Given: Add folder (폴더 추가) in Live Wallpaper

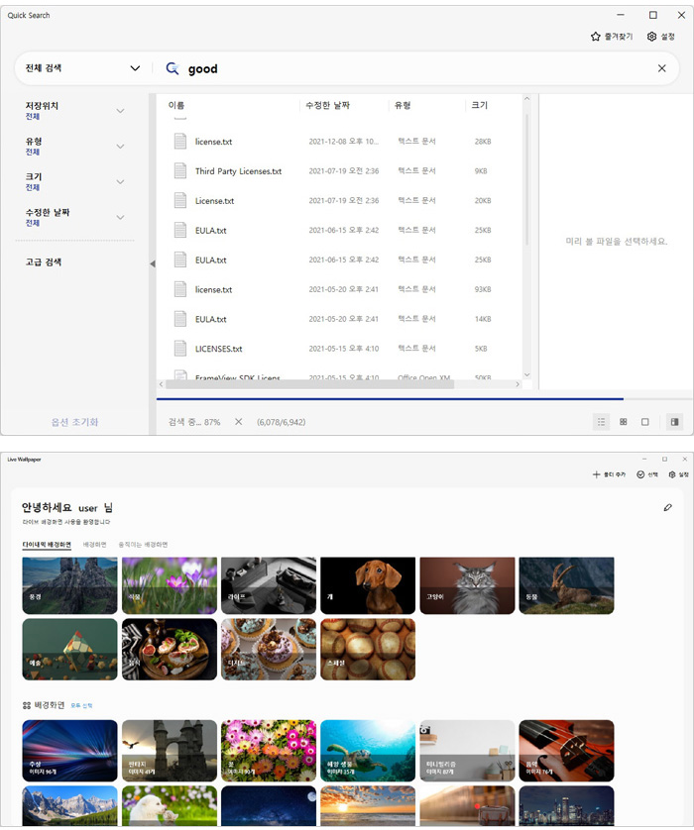Looking at the screenshot, I should [x=609, y=474].
